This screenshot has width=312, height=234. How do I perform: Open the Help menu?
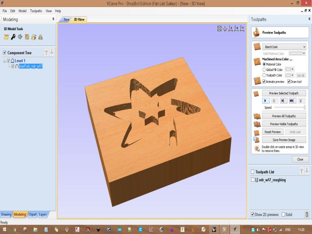pos(58,11)
